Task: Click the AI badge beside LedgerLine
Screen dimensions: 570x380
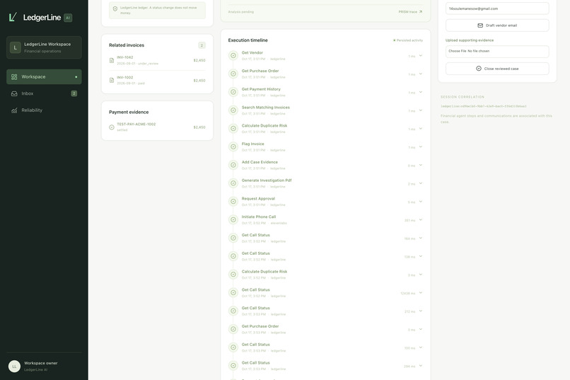Action: (x=68, y=18)
